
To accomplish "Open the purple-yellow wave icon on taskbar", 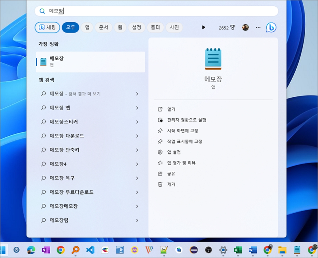I will click(x=135, y=250).
